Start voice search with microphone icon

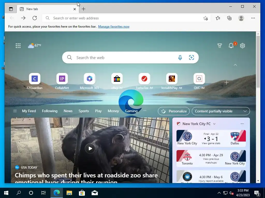click(180, 58)
